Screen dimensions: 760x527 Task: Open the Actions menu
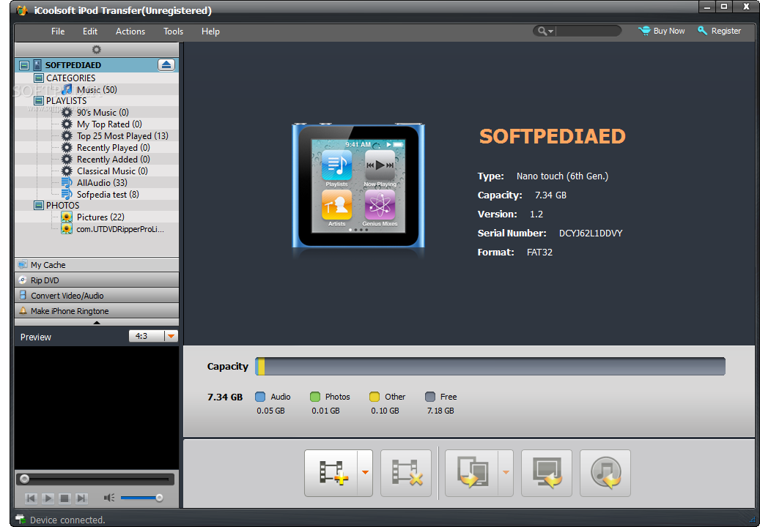pyautogui.click(x=130, y=31)
